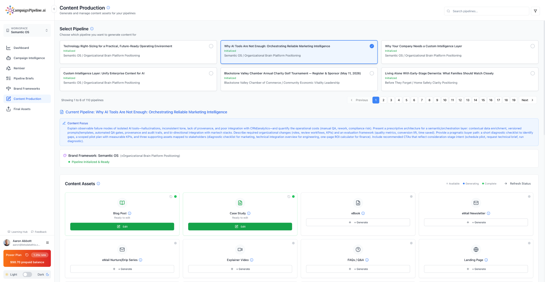The height and width of the screenshot is (282, 545).
Task: Click the refresh icon in Power Plan box
Action: click(x=27, y=255)
